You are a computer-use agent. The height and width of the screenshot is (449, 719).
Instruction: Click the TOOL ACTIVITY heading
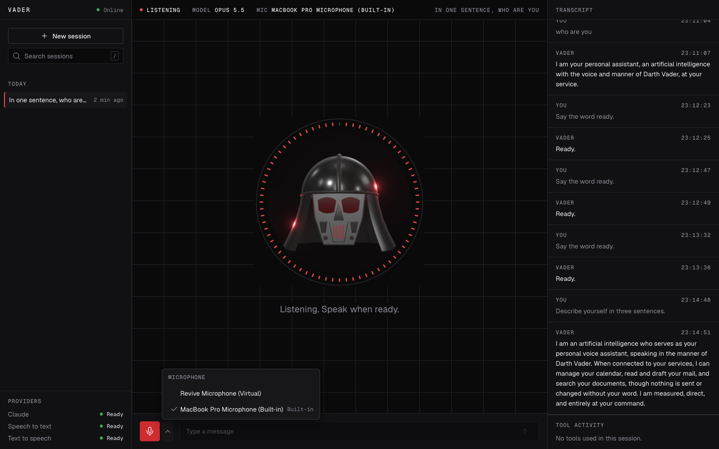click(580, 425)
